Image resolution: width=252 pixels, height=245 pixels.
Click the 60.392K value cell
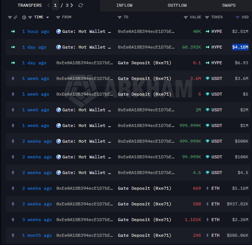tap(192, 47)
